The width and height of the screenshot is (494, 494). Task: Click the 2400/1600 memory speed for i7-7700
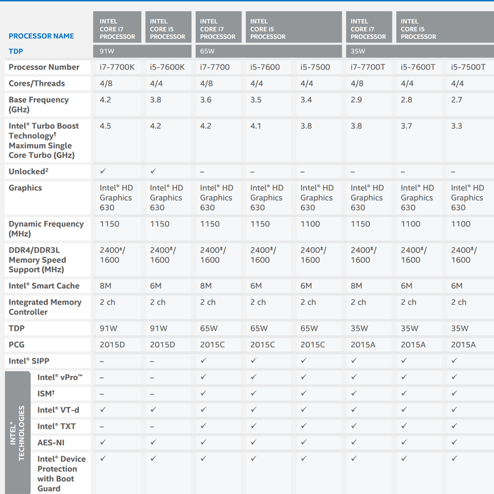pos(213,255)
